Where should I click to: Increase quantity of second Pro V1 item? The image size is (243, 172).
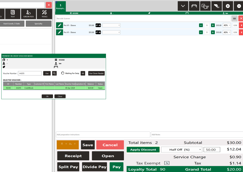tap(213, 32)
